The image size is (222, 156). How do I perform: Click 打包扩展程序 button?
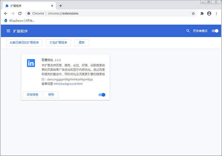coord(58,43)
